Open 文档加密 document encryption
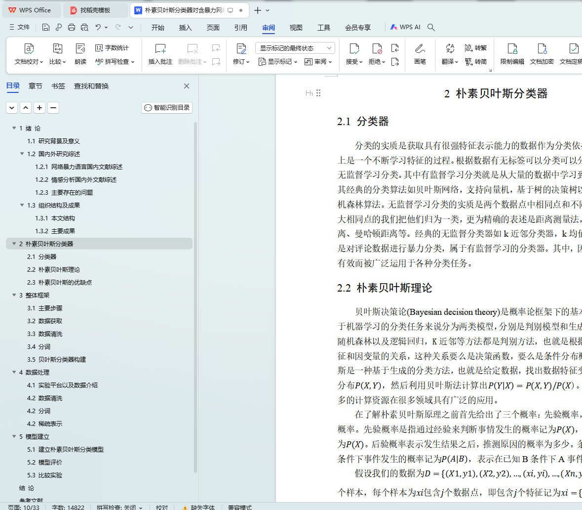Viewport: 582px width, 510px height. (542, 54)
